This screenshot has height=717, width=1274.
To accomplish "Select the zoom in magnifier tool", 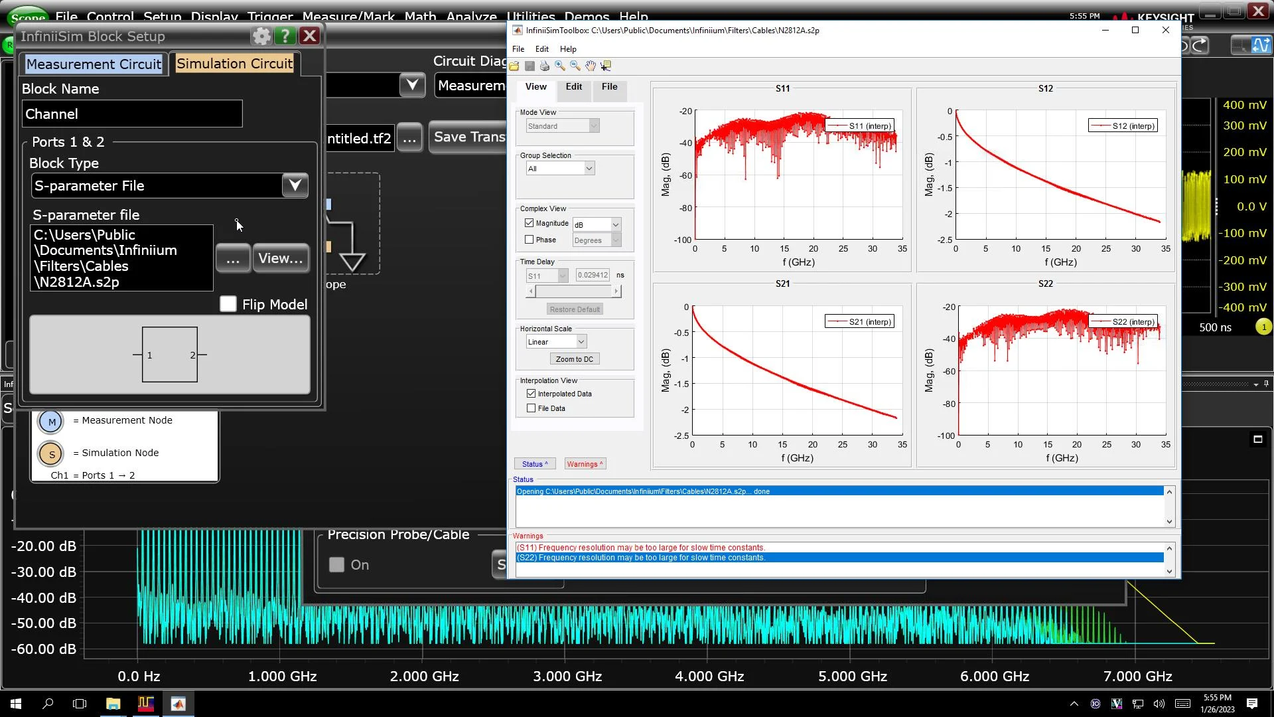I will tap(560, 66).
